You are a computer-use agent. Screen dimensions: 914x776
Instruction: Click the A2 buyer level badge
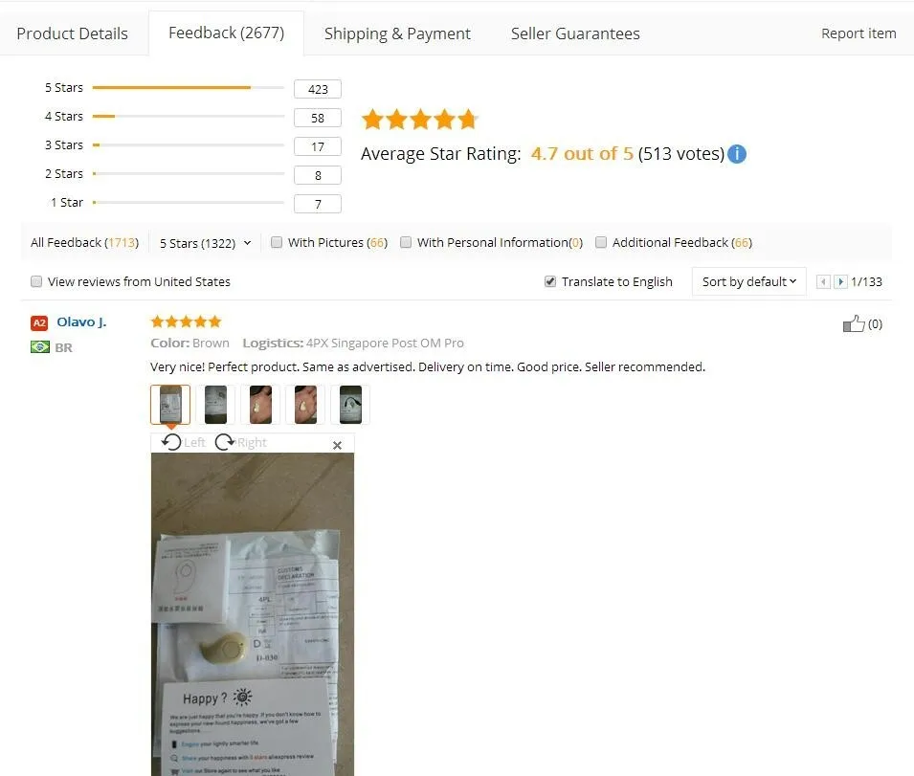(x=39, y=322)
